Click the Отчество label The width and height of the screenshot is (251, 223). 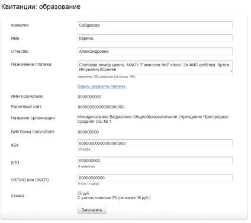tap(20, 52)
